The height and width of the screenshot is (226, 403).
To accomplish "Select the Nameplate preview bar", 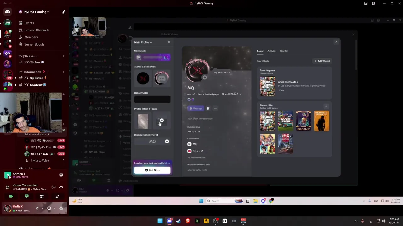I will click(152, 57).
